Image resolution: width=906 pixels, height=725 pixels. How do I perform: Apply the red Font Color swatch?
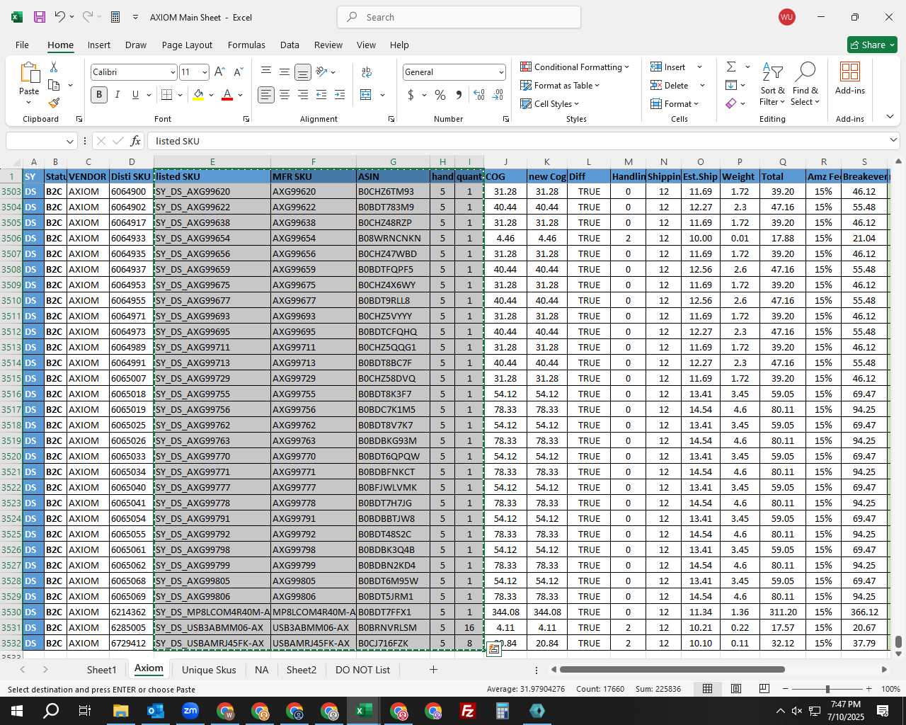[227, 94]
